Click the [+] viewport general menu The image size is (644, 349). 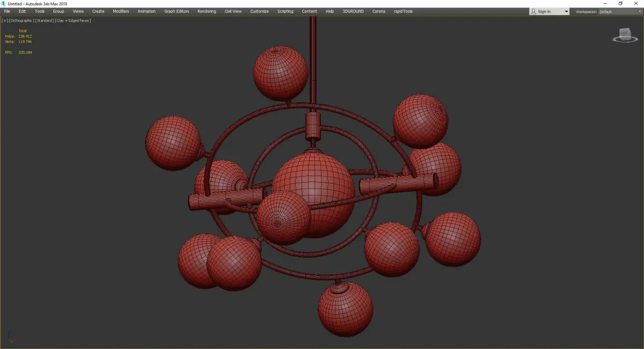click(5, 20)
